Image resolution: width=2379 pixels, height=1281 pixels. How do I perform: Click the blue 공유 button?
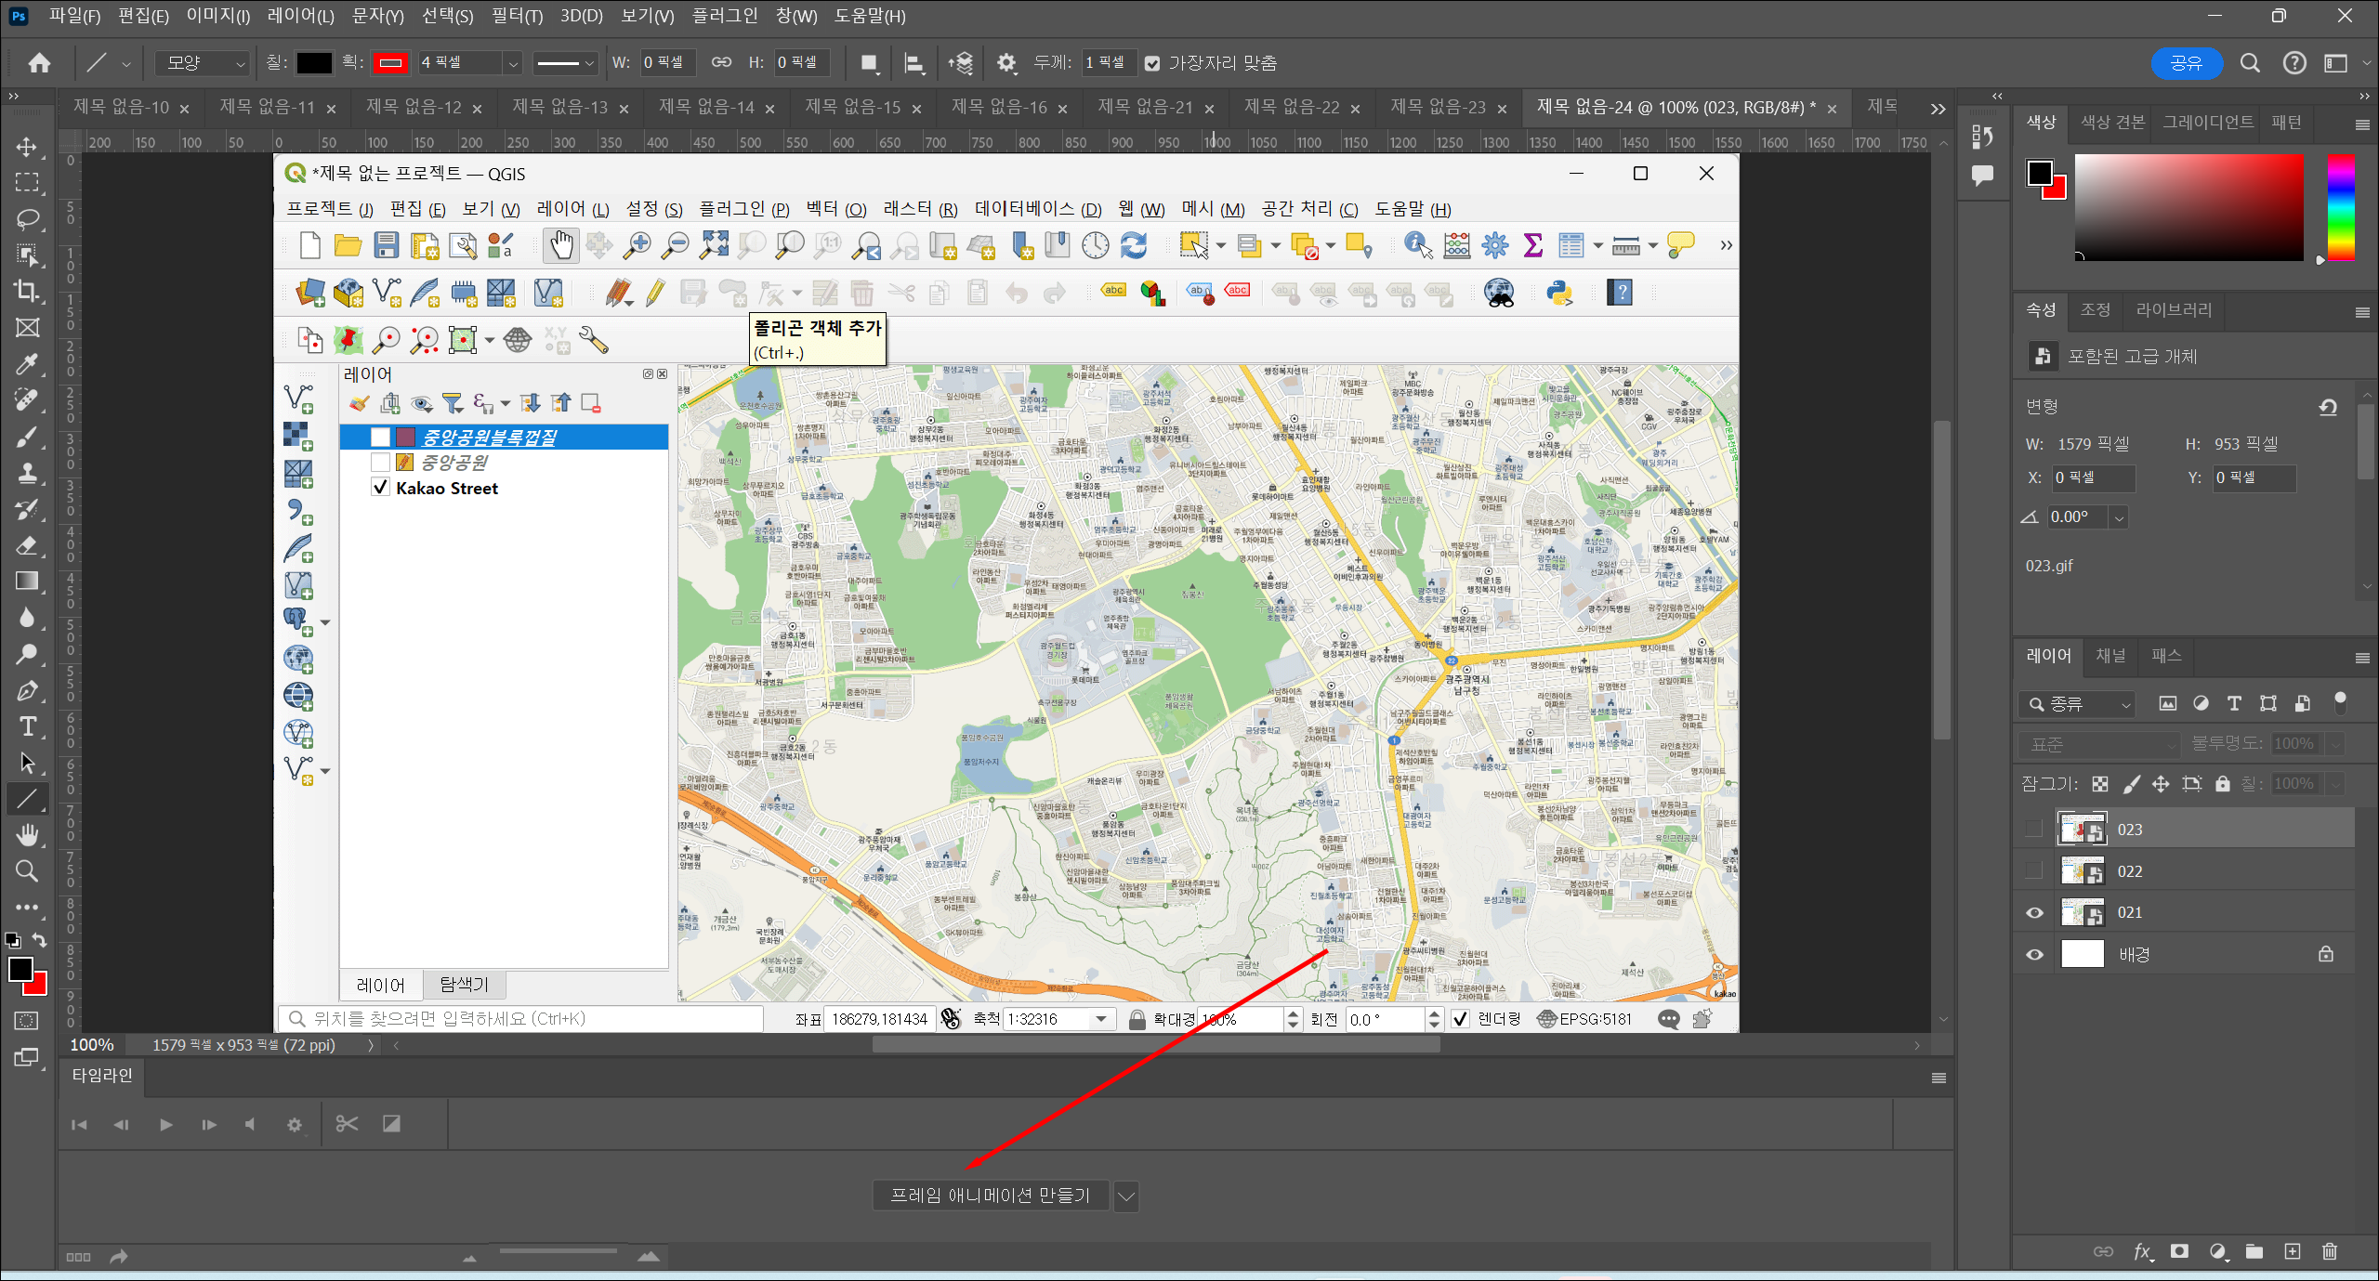click(2186, 63)
